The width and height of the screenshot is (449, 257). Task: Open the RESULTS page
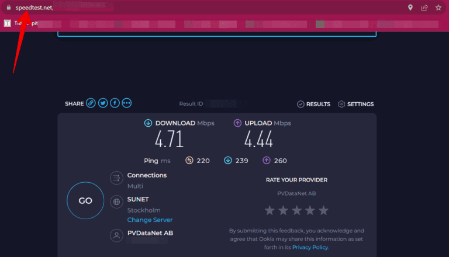tap(314, 104)
